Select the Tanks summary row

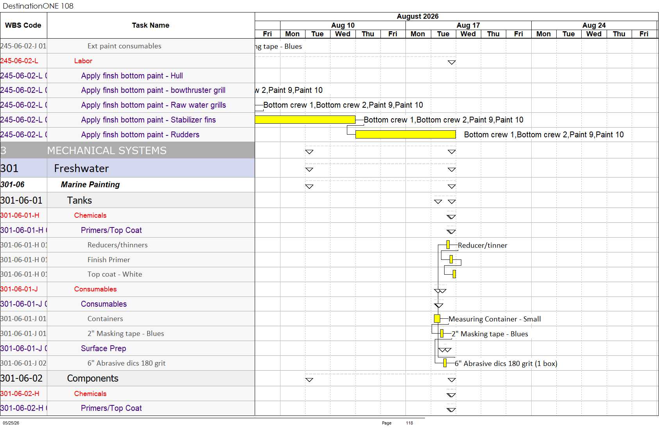pos(127,200)
